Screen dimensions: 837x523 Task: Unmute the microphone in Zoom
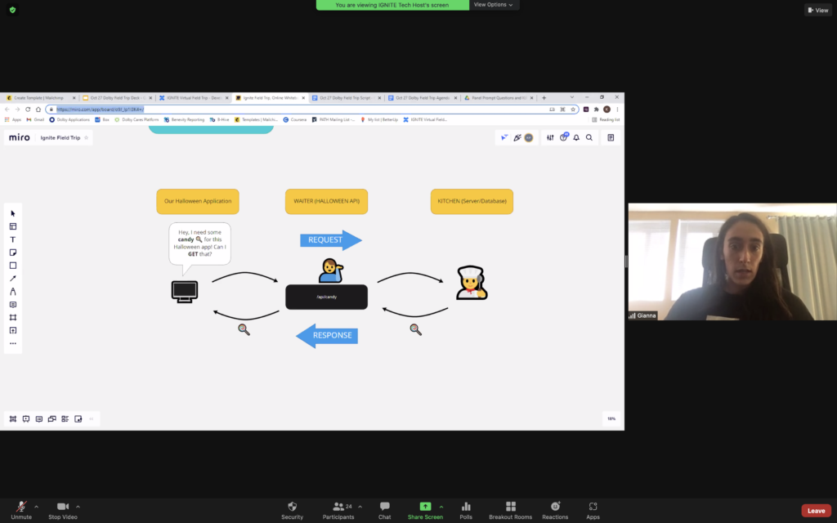[21, 511]
